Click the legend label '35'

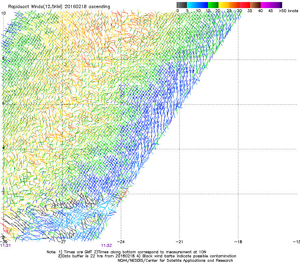pyautogui.click(x=250, y=11)
